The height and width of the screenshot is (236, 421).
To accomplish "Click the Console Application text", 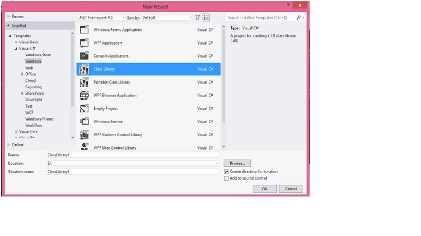I will 111,56.
